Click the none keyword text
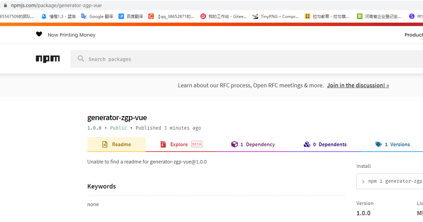 tap(93, 204)
